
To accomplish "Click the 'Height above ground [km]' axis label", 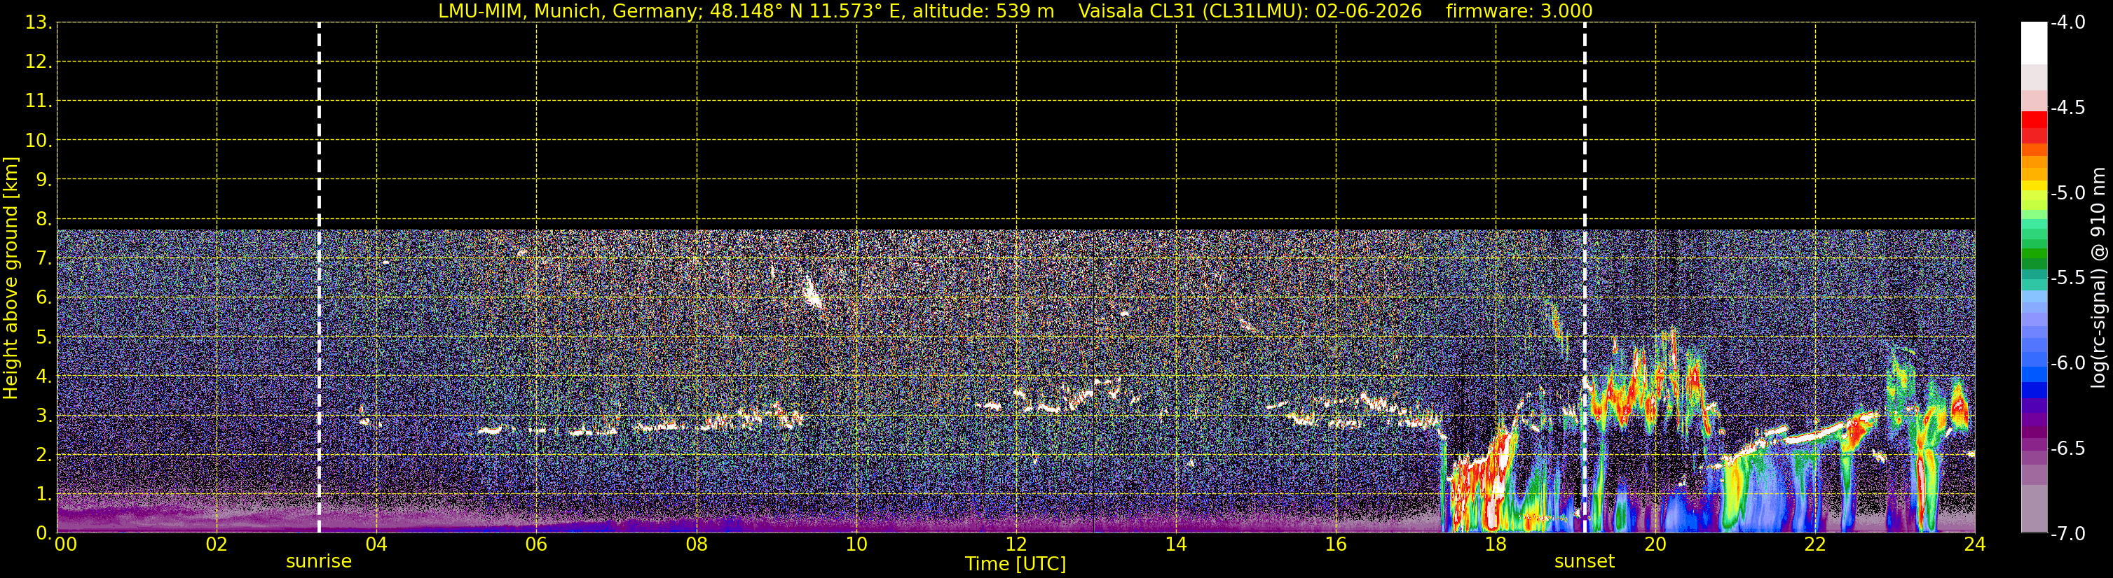I will (x=11, y=279).
